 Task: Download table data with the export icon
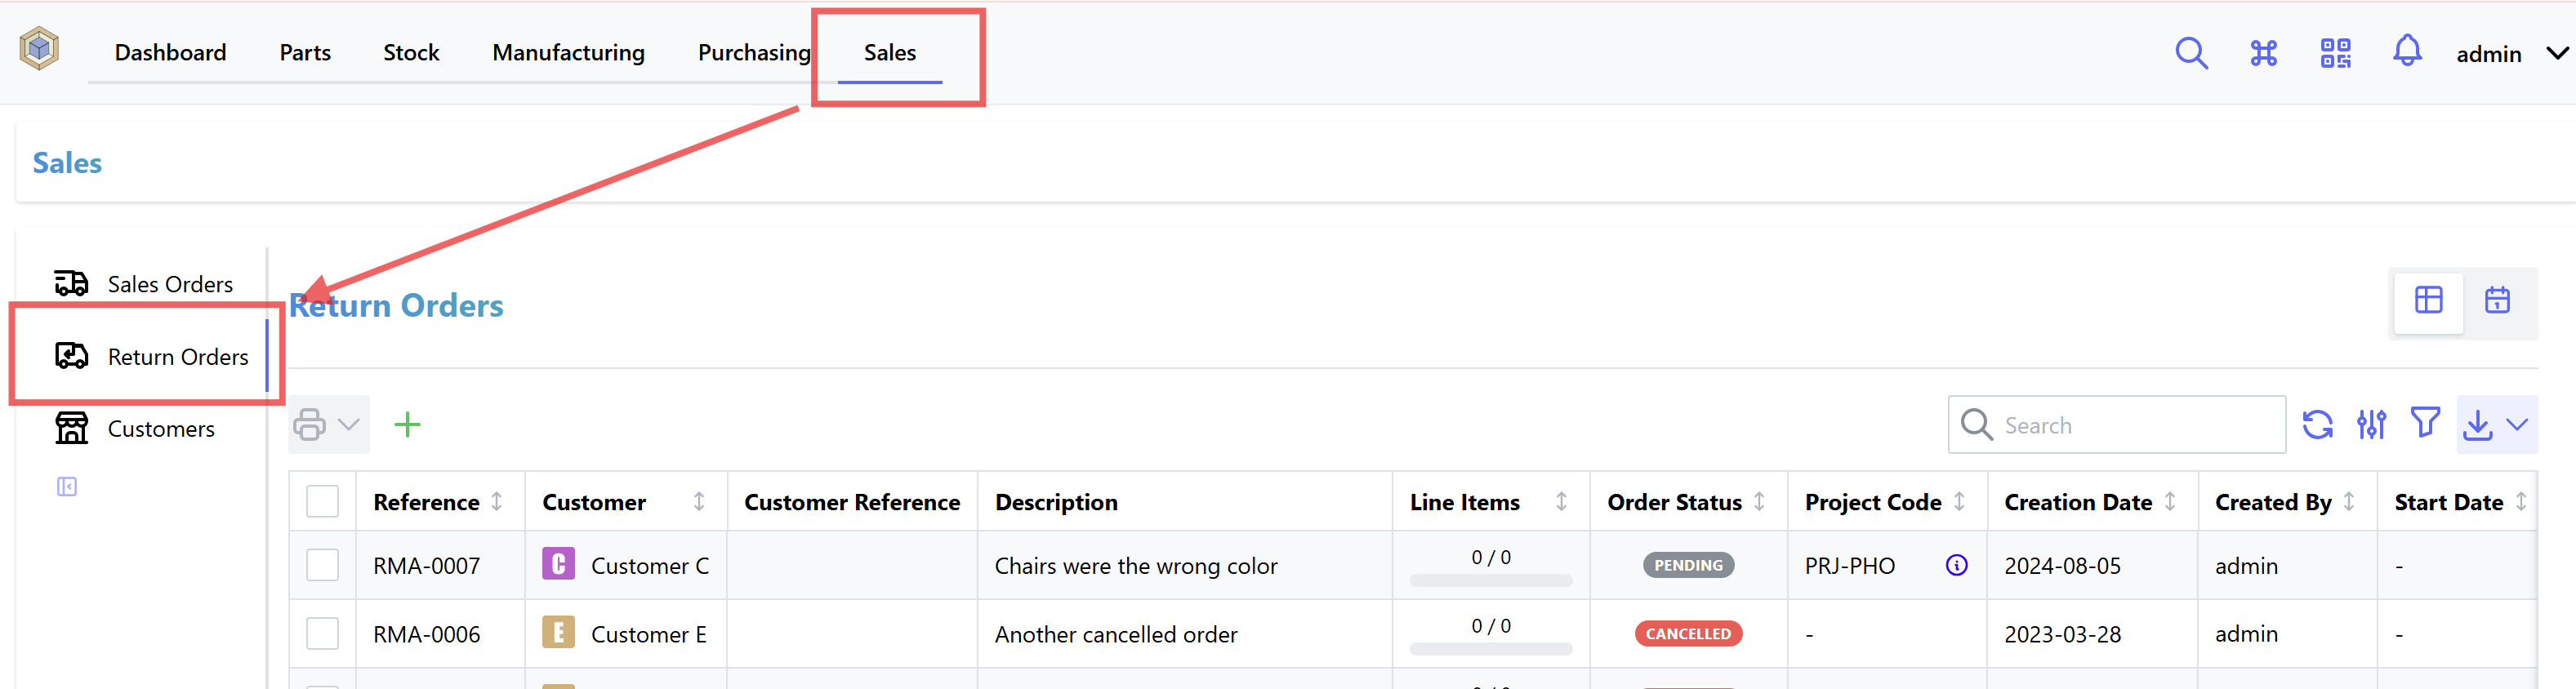coord(2477,424)
